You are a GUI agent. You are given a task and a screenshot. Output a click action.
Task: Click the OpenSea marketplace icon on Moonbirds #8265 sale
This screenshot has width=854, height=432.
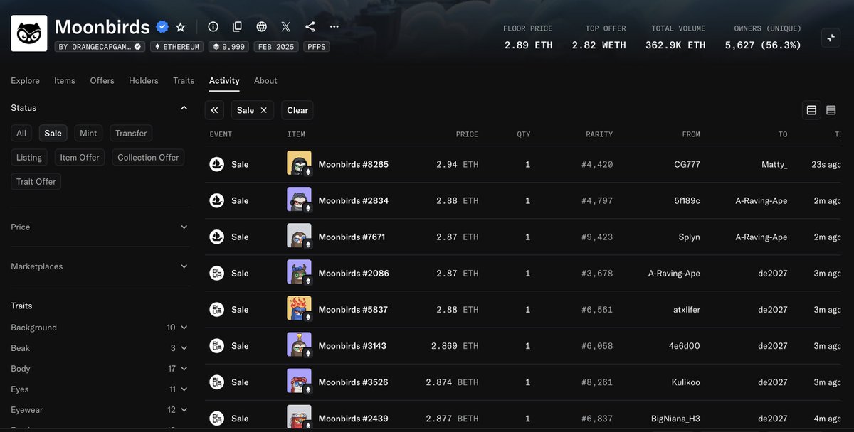pos(217,164)
